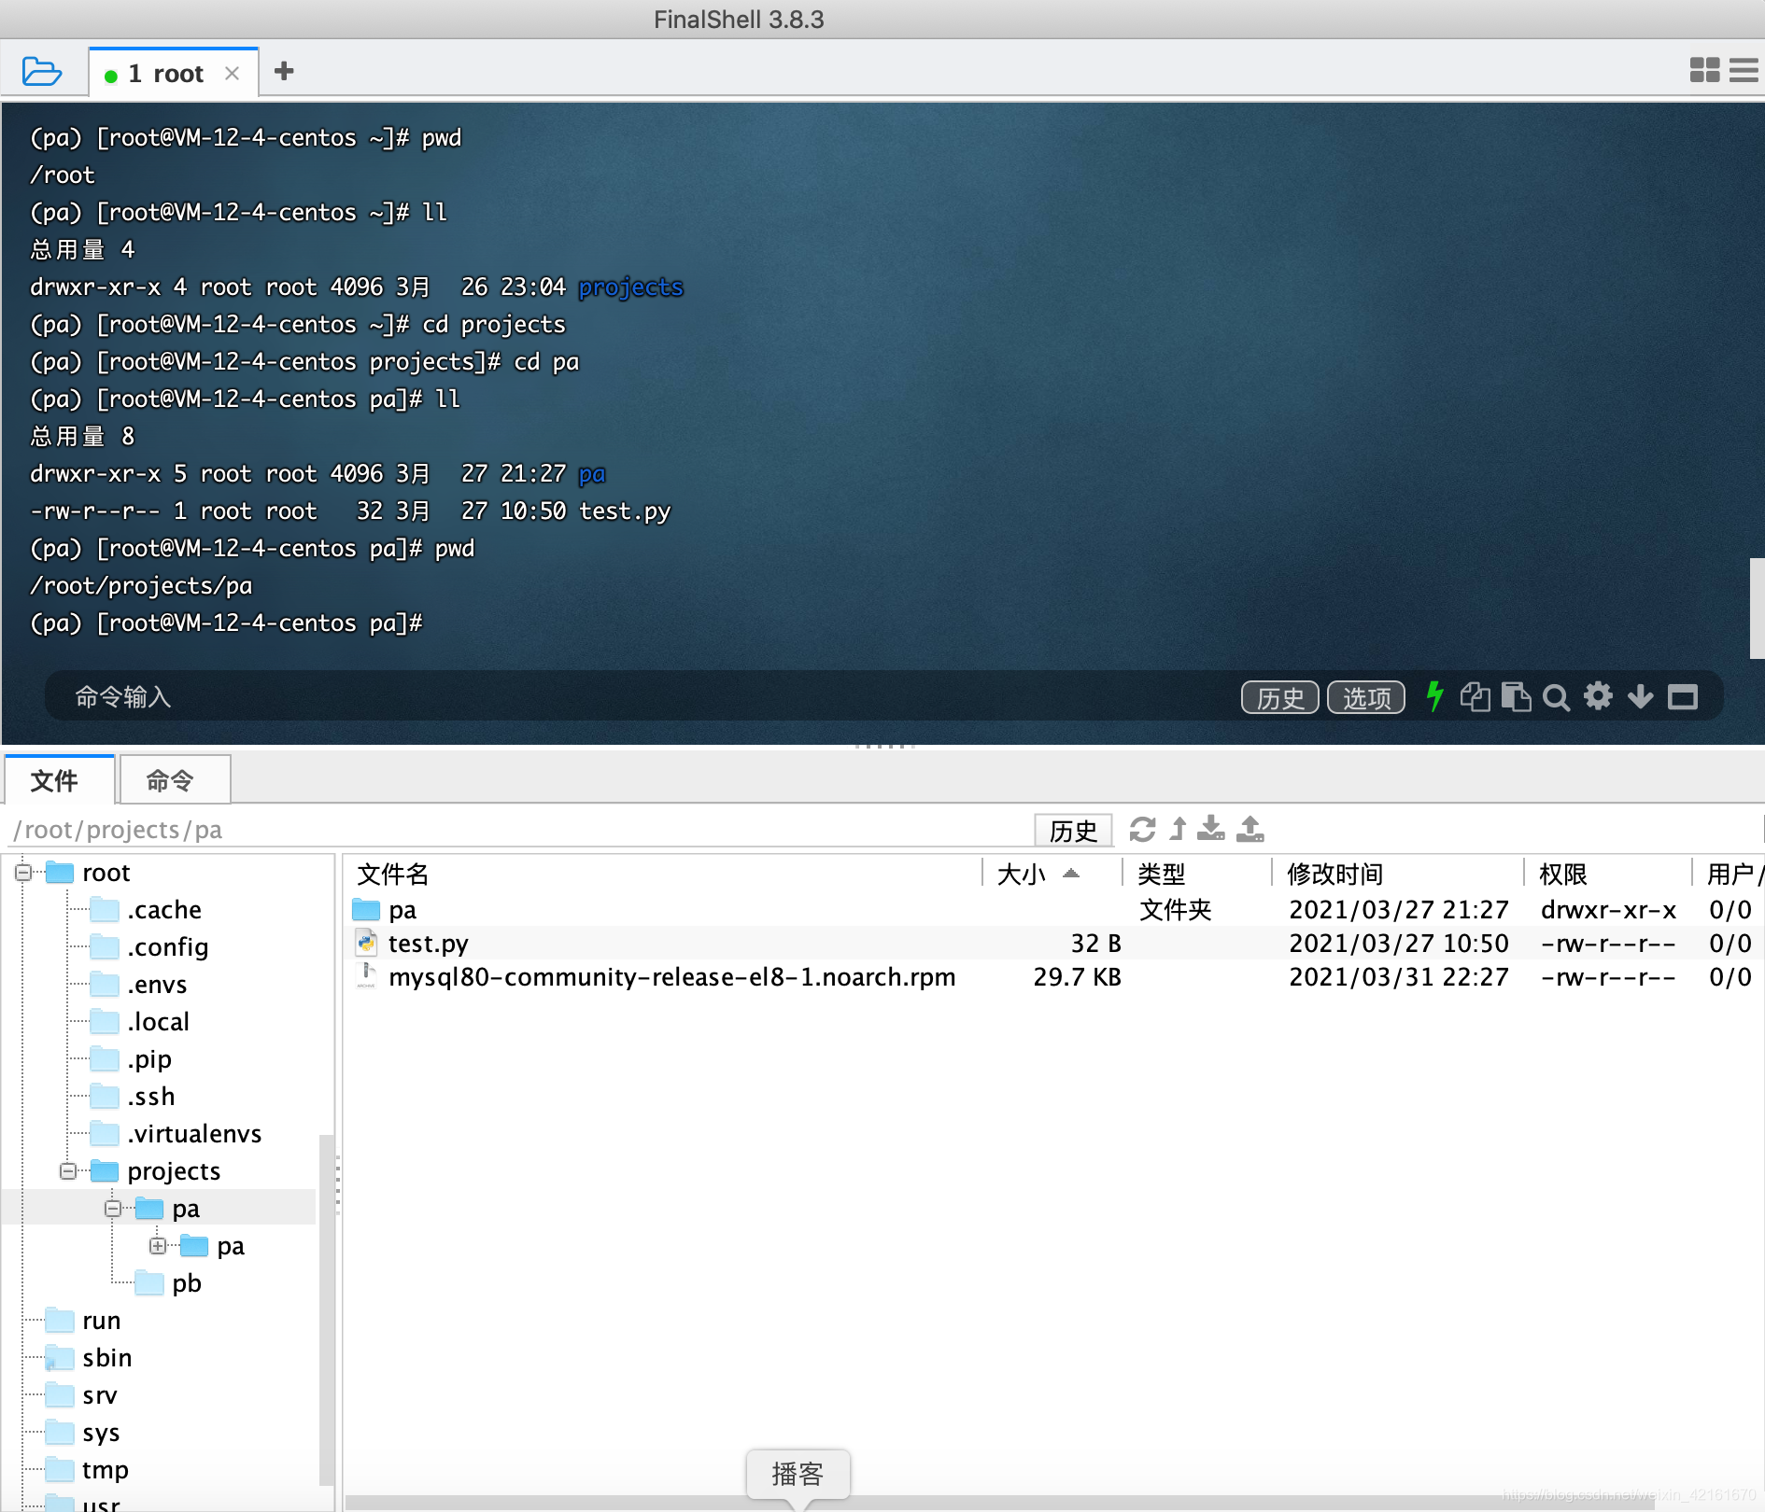Viewport: 1765px width, 1512px height.
Task: Open file path history button
Action: pyautogui.click(x=1073, y=830)
